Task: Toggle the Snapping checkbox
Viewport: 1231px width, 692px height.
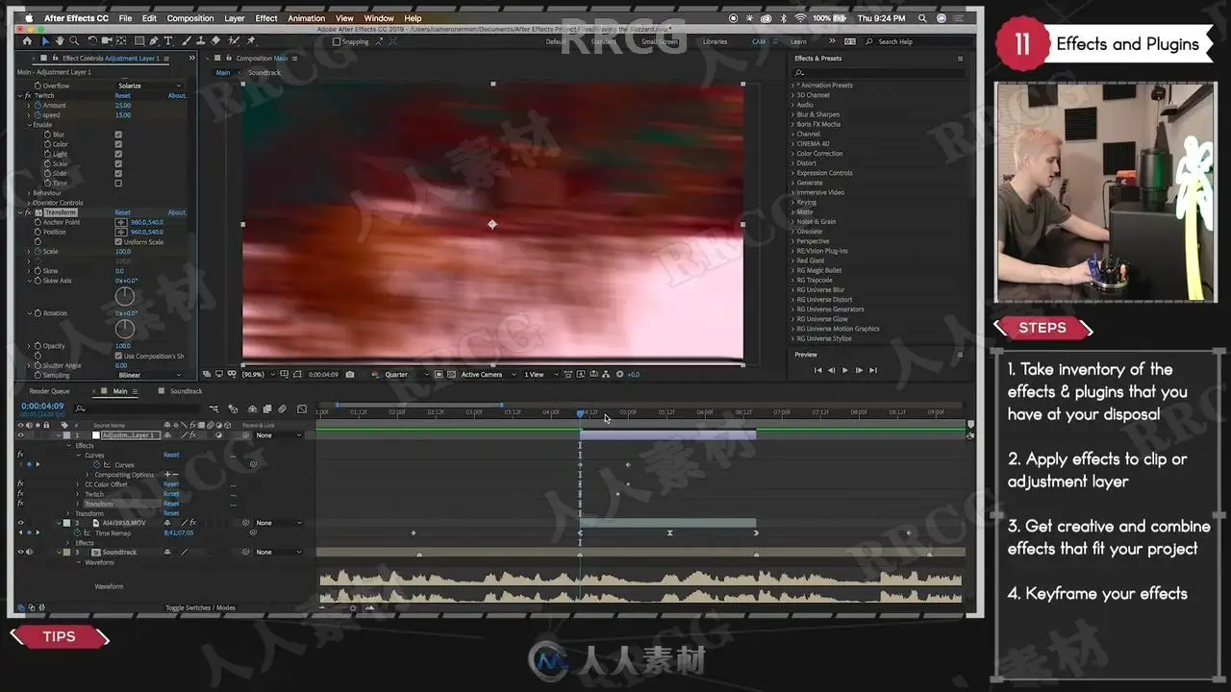Action: (336, 41)
